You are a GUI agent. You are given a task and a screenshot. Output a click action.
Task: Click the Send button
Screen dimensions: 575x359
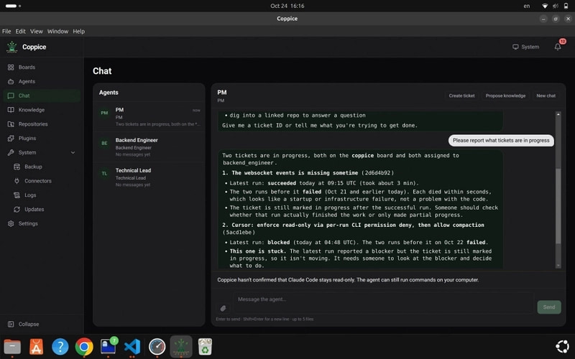[x=549, y=307]
